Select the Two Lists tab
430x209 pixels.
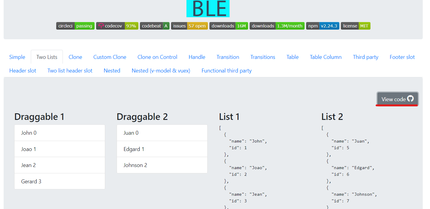pos(47,57)
